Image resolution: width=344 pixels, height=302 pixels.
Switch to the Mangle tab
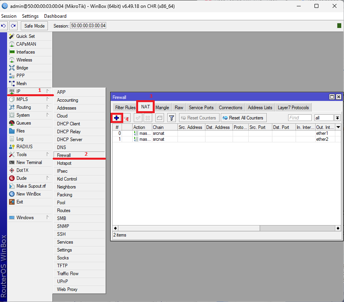[x=162, y=108]
